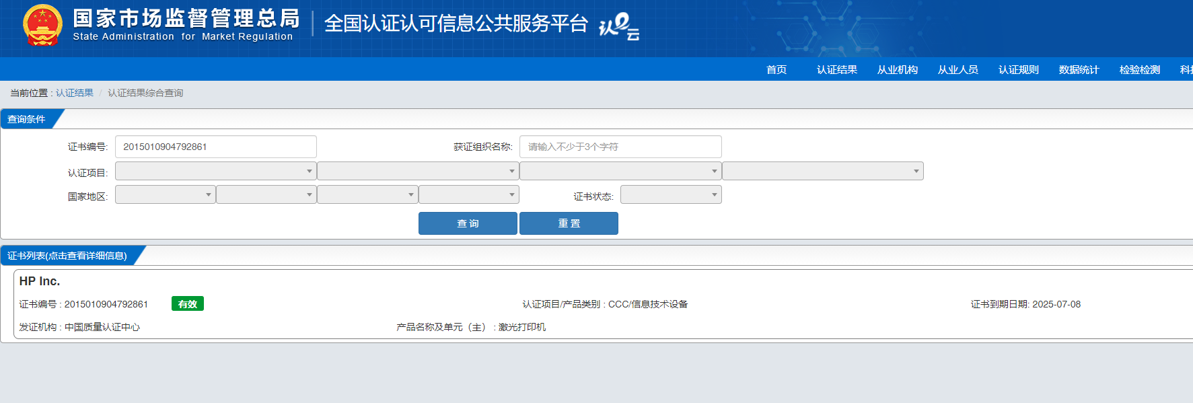
Task: Select 从业人员 in the navigation bar
Action: (958, 69)
